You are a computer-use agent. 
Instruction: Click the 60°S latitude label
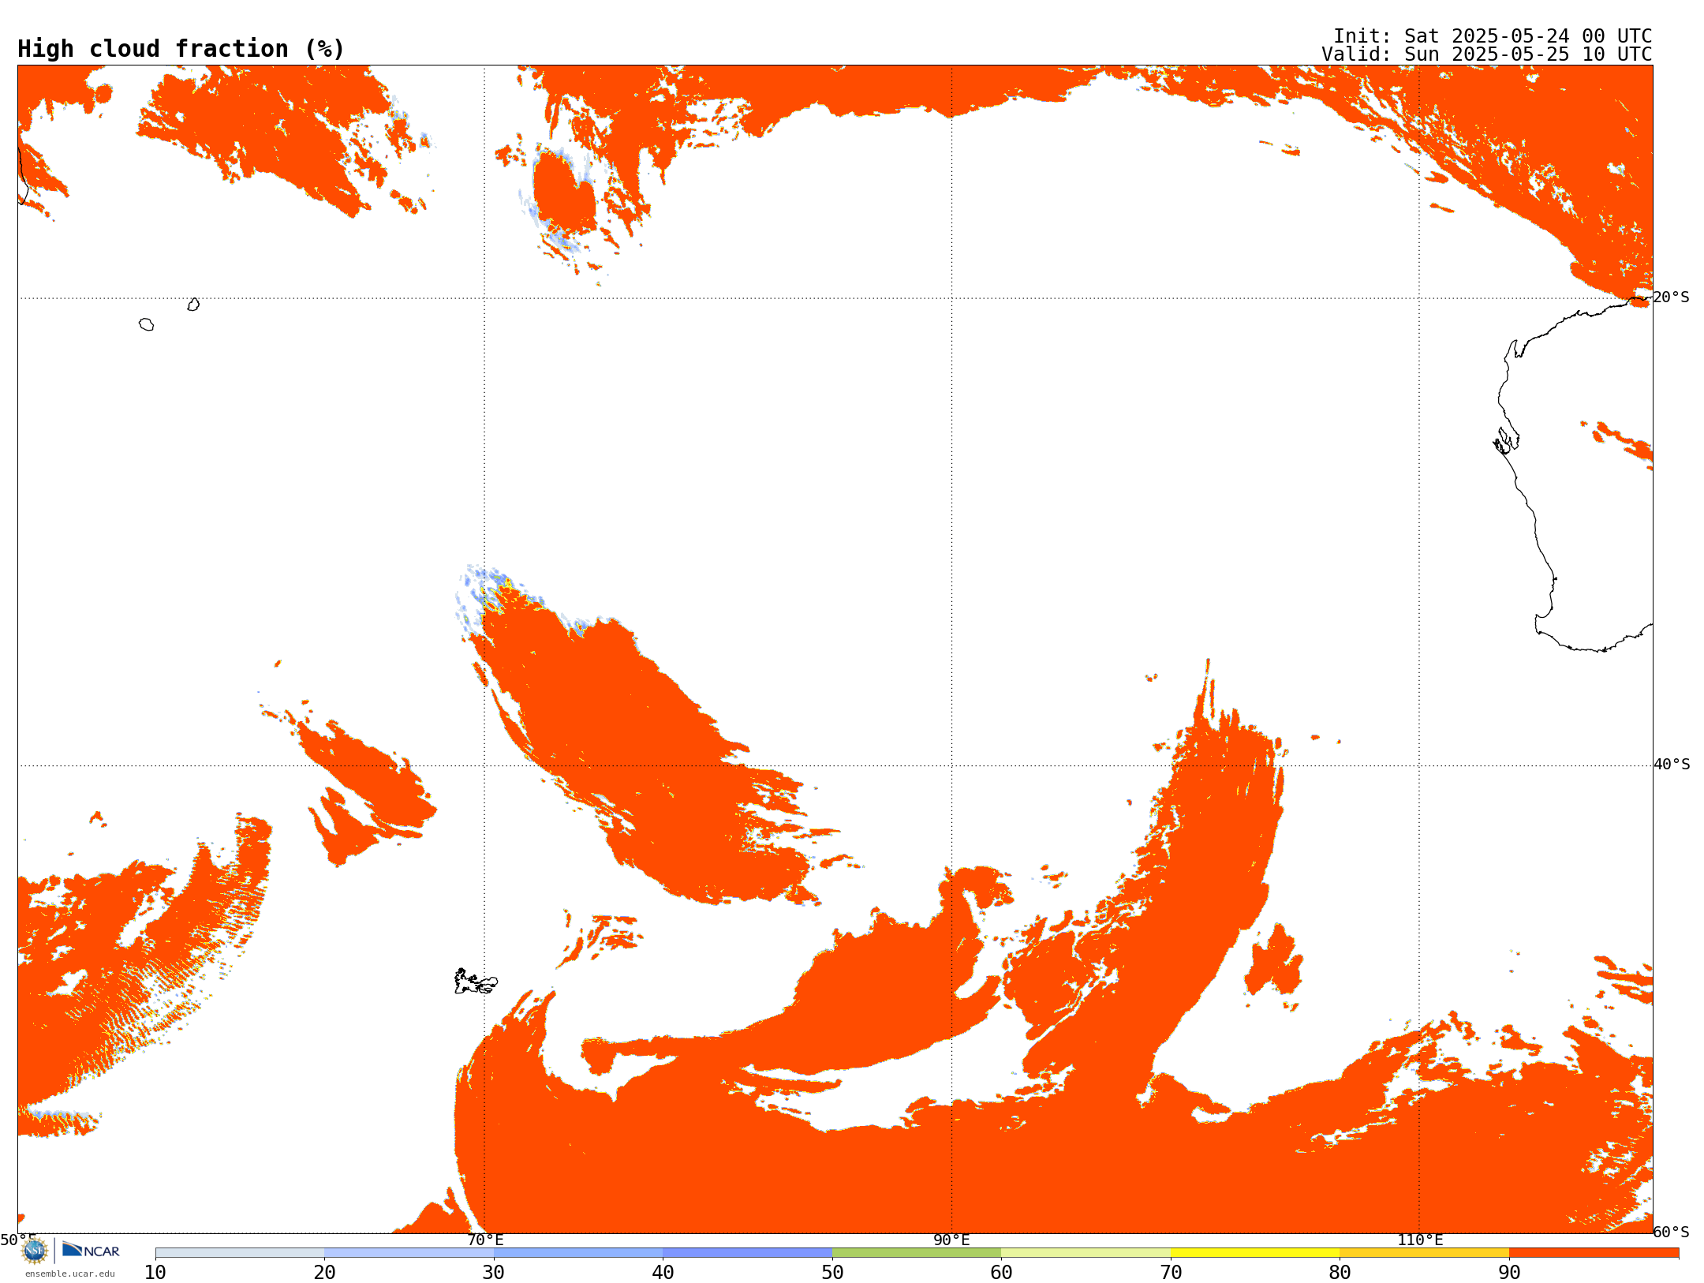point(1671,1232)
